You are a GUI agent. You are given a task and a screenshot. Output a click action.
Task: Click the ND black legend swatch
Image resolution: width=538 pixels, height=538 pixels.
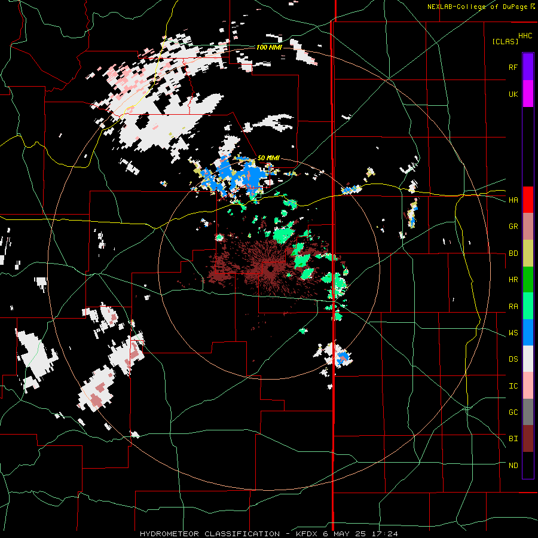tap(528, 465)
